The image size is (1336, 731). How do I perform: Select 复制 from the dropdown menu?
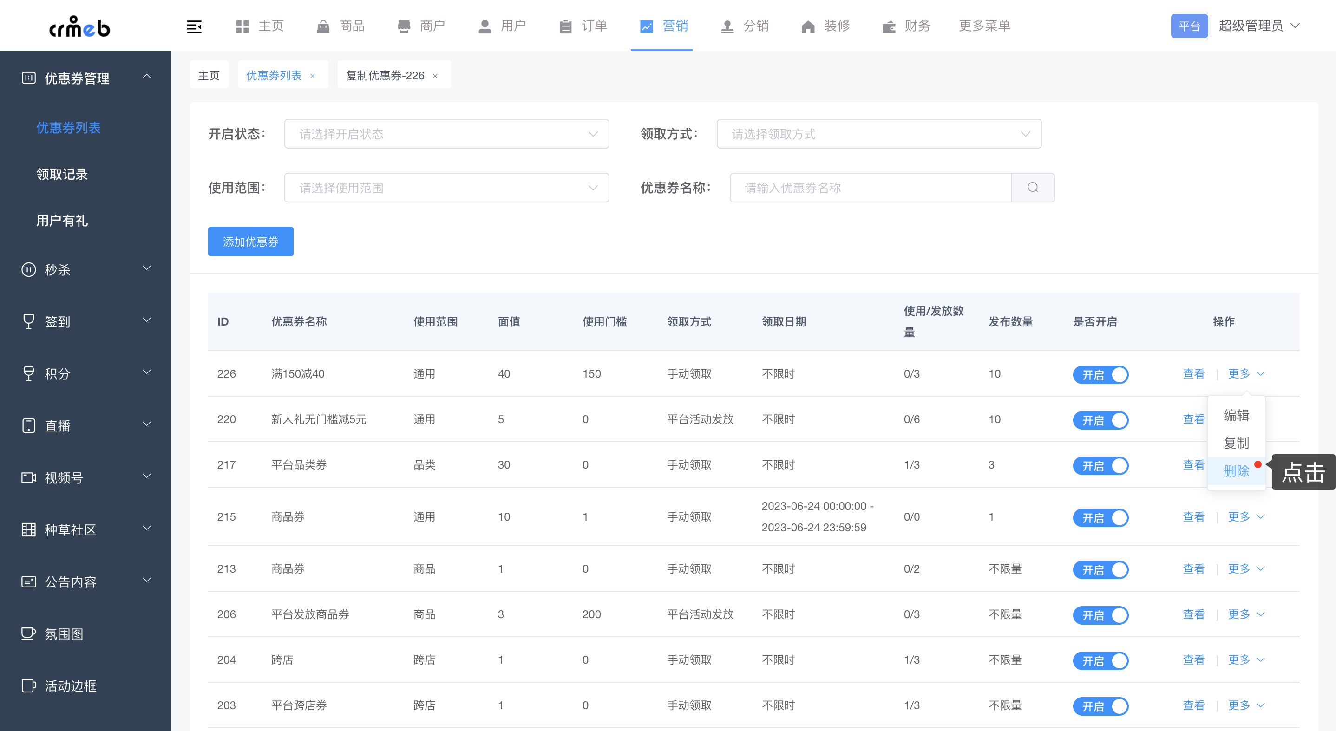point(1236,443)
